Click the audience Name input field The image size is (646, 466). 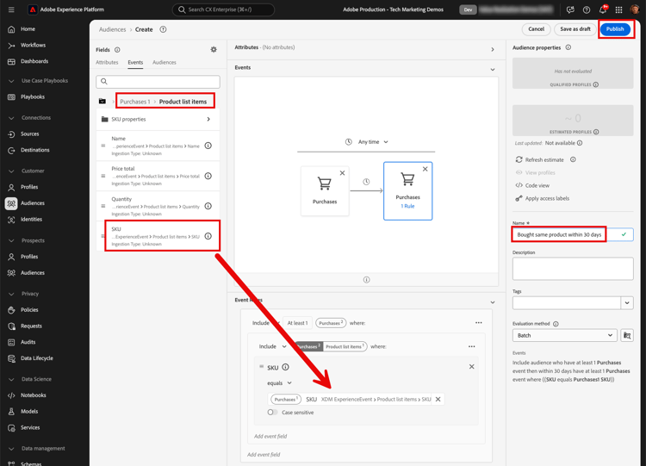coord(573,234)
